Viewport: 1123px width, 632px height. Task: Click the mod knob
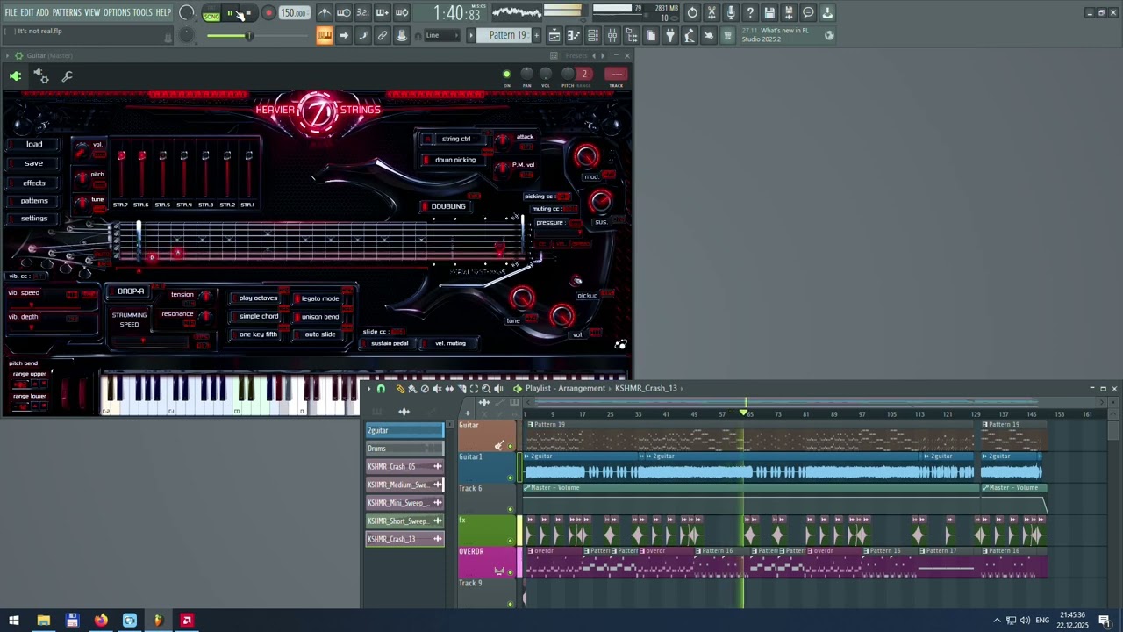click(x=586, y=157)
